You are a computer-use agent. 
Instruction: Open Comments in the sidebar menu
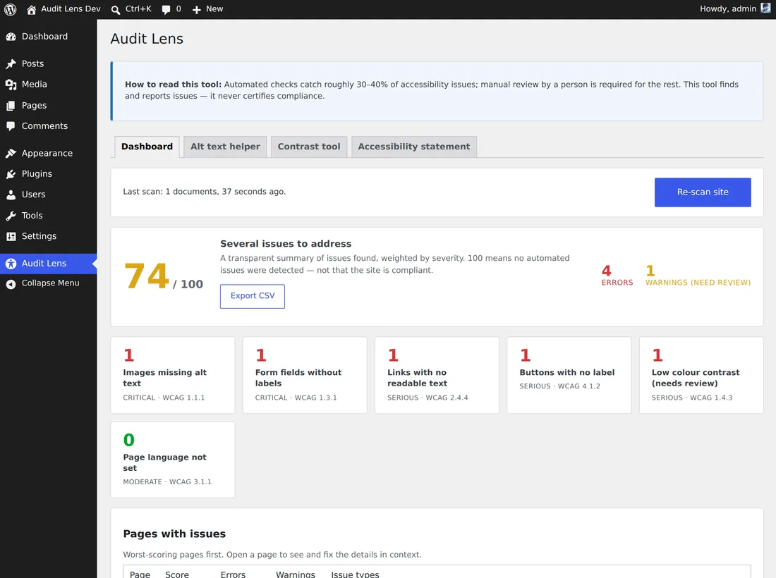click(x=49, y=126)
